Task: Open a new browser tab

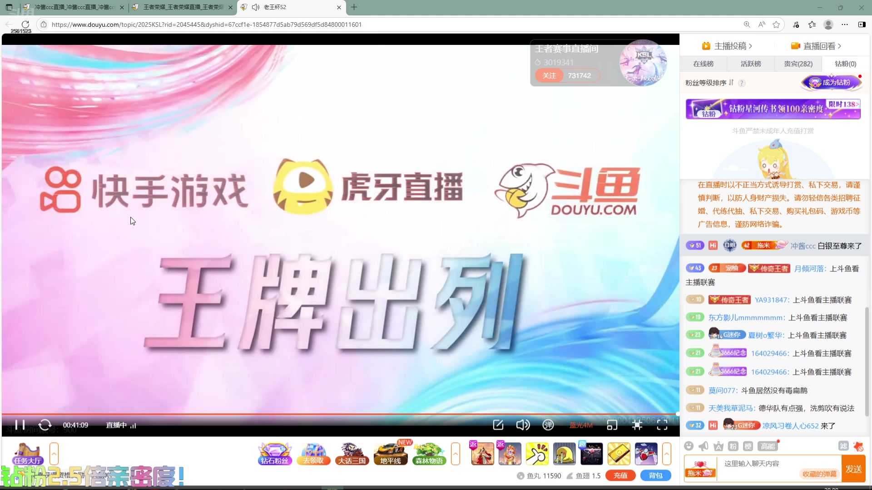Action: pos(354,7)
